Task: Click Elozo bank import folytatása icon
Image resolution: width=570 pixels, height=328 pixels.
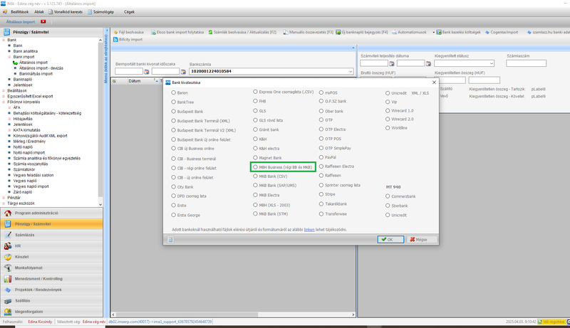Action: coord(153,32)
